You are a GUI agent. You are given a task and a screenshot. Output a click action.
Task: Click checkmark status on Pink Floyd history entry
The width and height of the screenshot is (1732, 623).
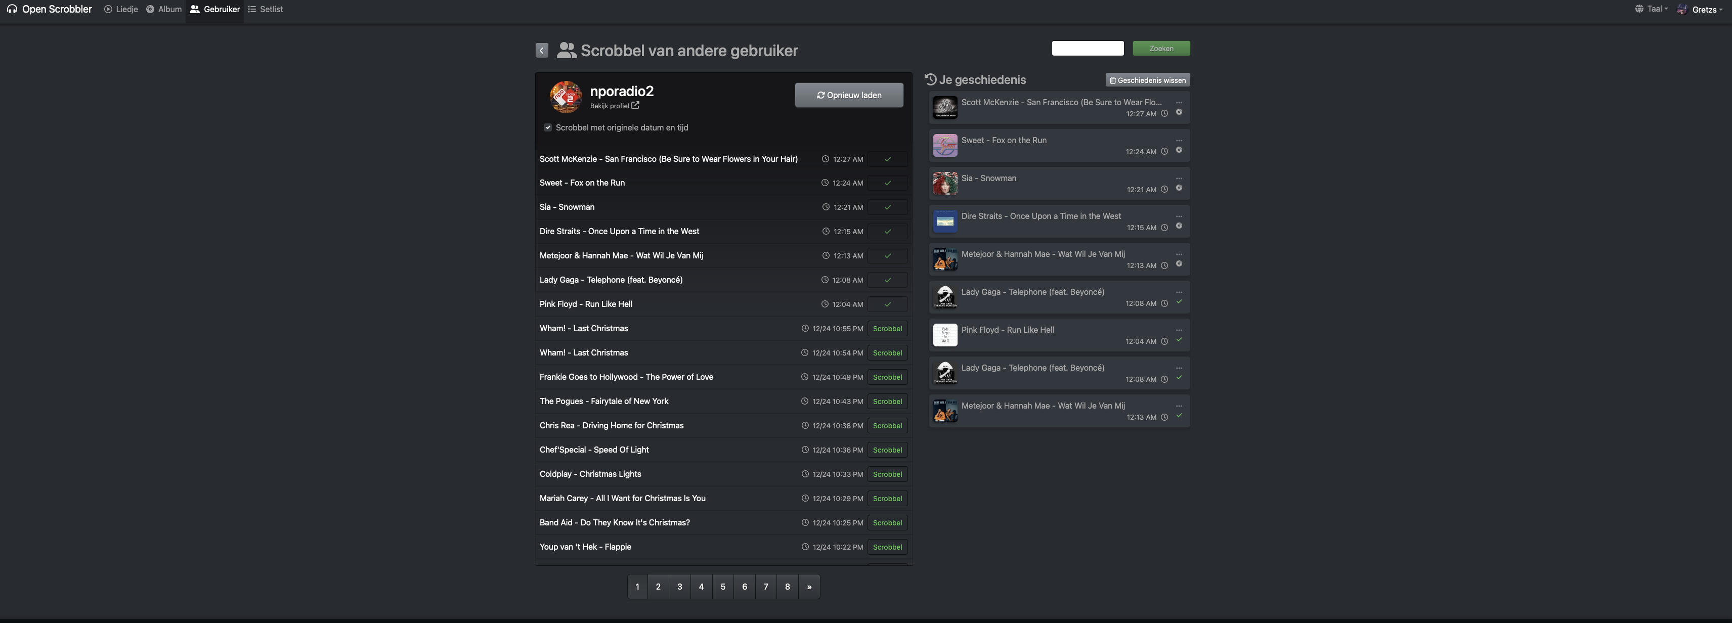(1179, 339)
